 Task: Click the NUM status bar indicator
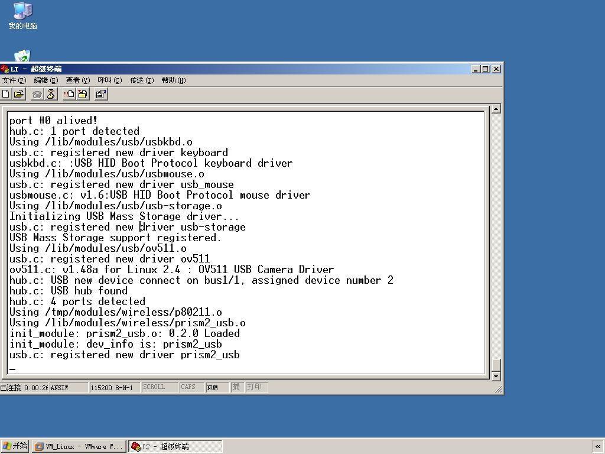click(x=217, y=387)
